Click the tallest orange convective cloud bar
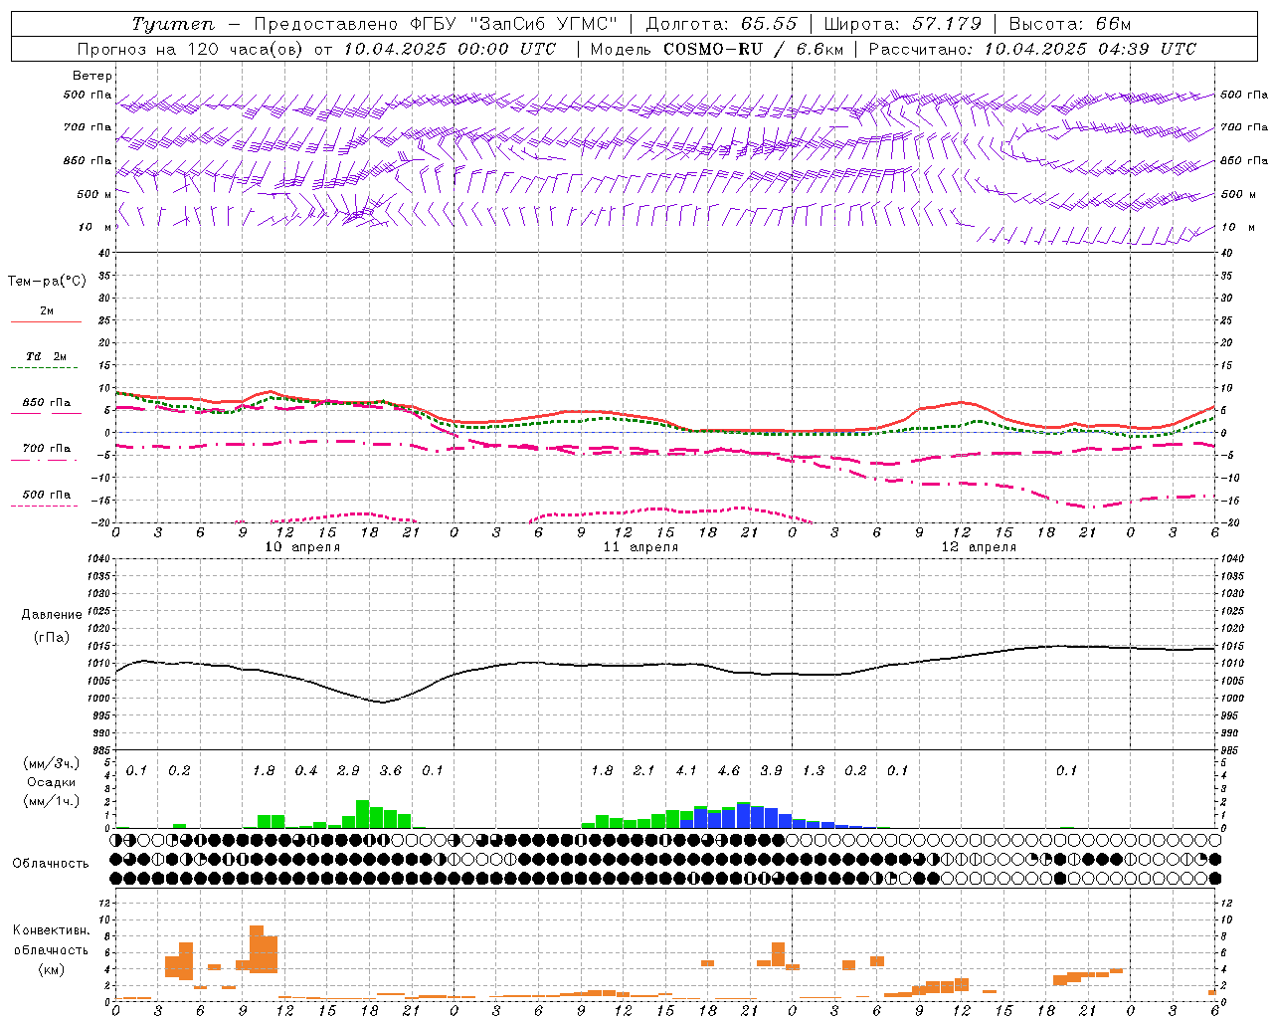Viewport: 1273px width, 1019px height. (x=257, y=949)
